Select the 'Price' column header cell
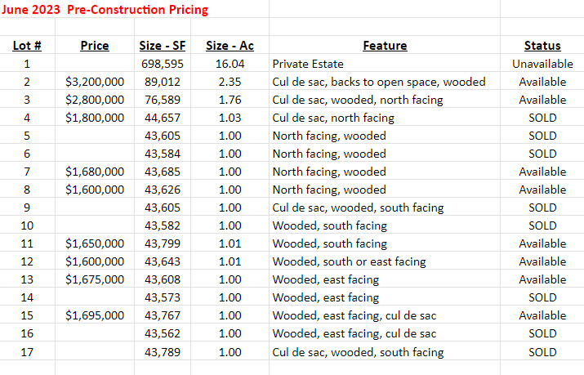The height and width of the screenshot is (375, 584). 95,46
